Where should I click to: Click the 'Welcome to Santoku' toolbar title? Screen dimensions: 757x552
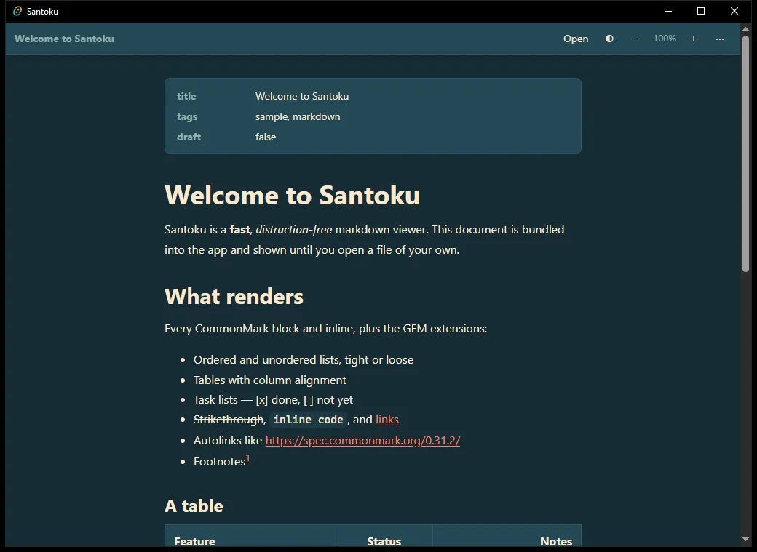[64, 39]
